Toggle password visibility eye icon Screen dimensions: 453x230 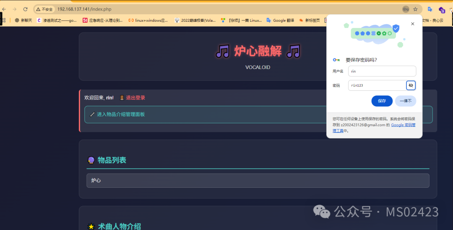click(x=411, y=85)
